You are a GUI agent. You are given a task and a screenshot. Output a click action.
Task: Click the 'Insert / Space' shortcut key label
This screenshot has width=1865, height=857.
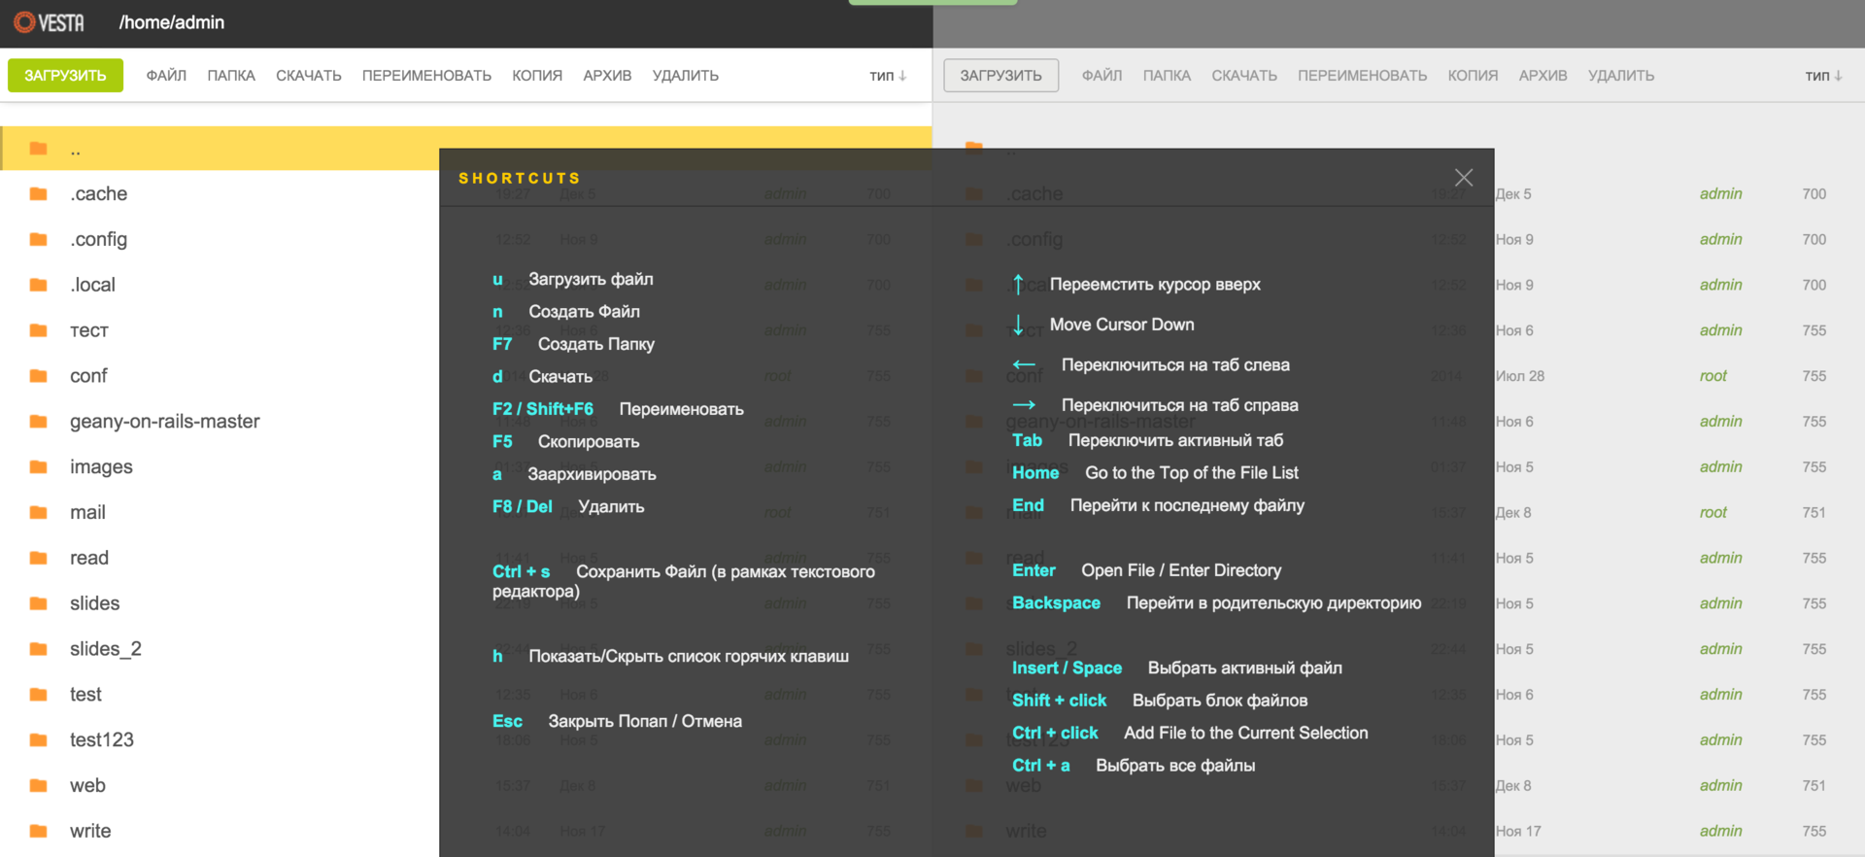pos(1067,668)
